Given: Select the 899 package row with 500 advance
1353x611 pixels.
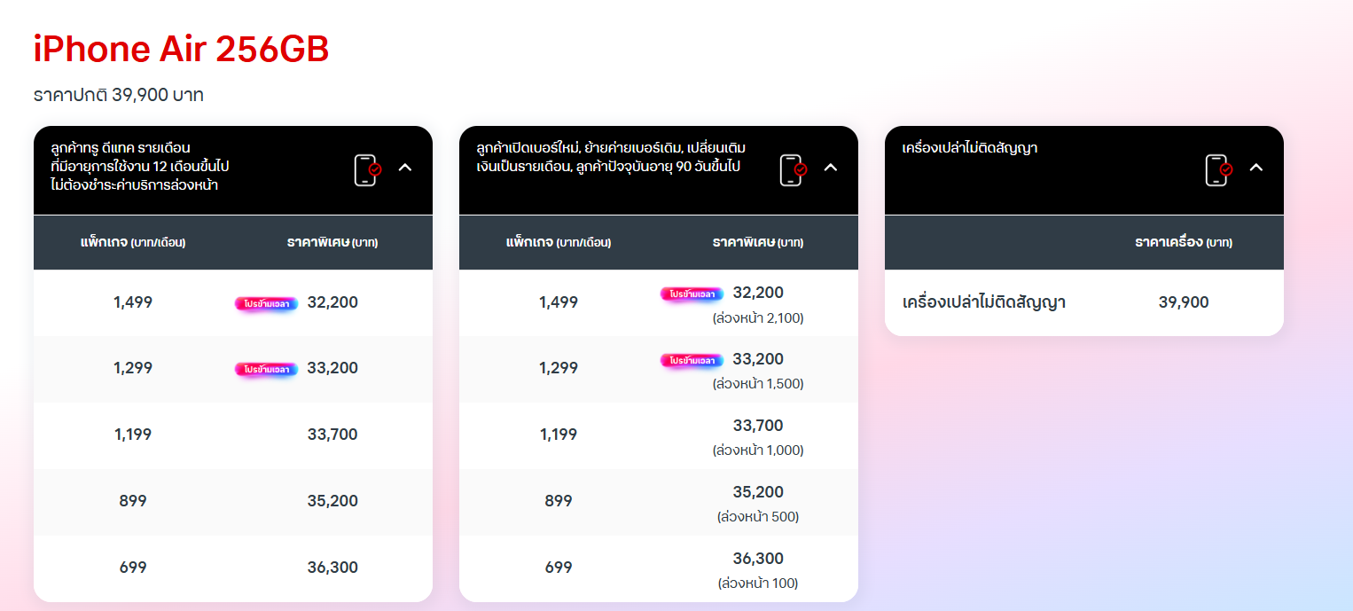Looking at the screenshot, I should [559, 501].
